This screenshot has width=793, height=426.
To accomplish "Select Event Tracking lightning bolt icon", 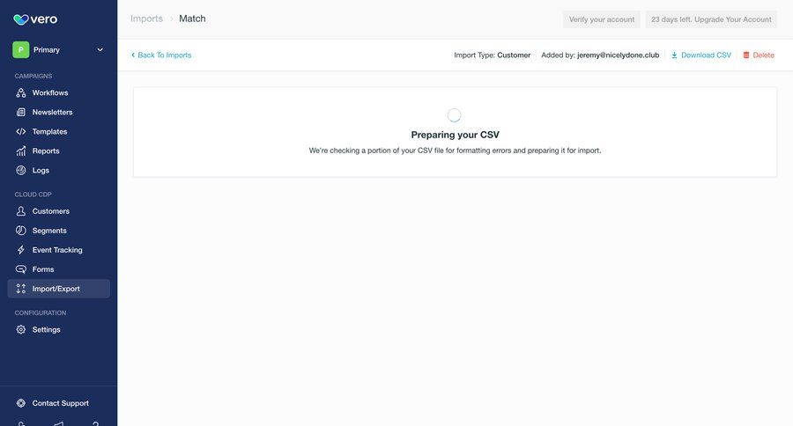I will (21, 250).
